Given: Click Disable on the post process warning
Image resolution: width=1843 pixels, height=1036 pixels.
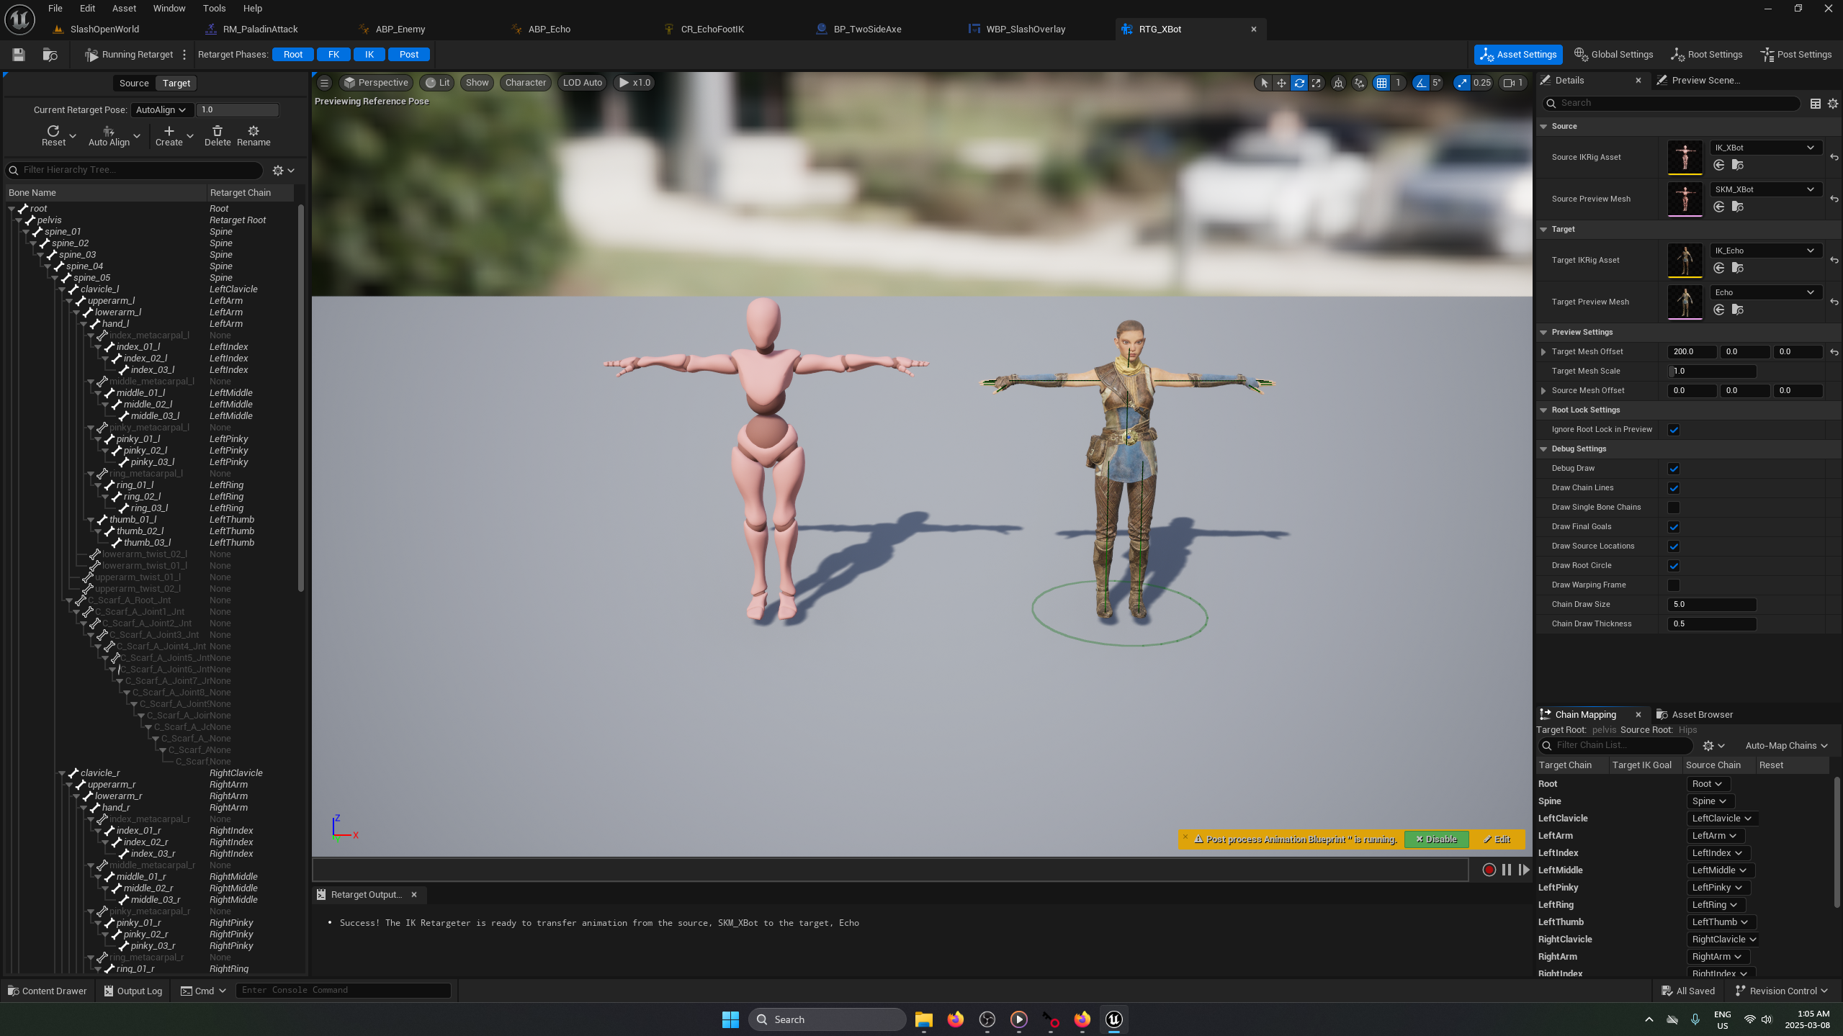Looking at the screenshot, I should click(1435, 839).
